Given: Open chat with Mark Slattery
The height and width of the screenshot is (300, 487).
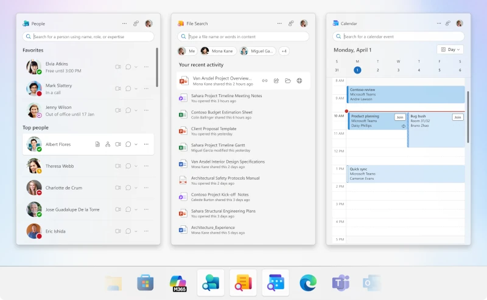Looking at the screenshot, I should tap(128, 89).
